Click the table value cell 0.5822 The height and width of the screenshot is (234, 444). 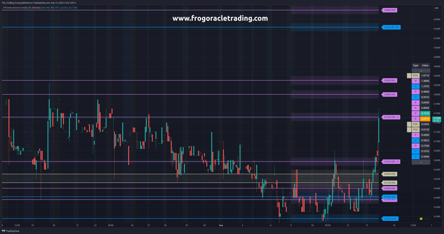(425, 140)
